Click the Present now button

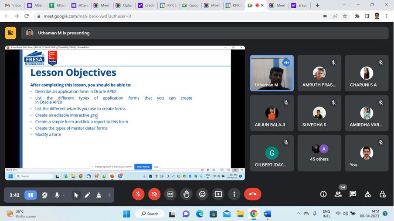pos(218,194)
